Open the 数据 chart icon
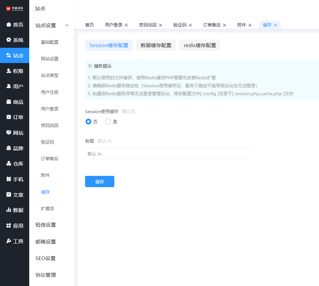The height and width of the screenshot is (286, 319). pyautogui.click(x=9, y=210)
